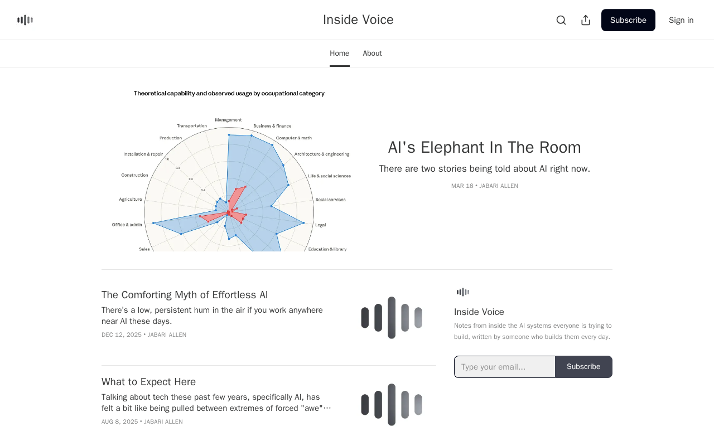Open the What to Expect Here thumbnail
714x446 pixels.
tap(392, 405)
